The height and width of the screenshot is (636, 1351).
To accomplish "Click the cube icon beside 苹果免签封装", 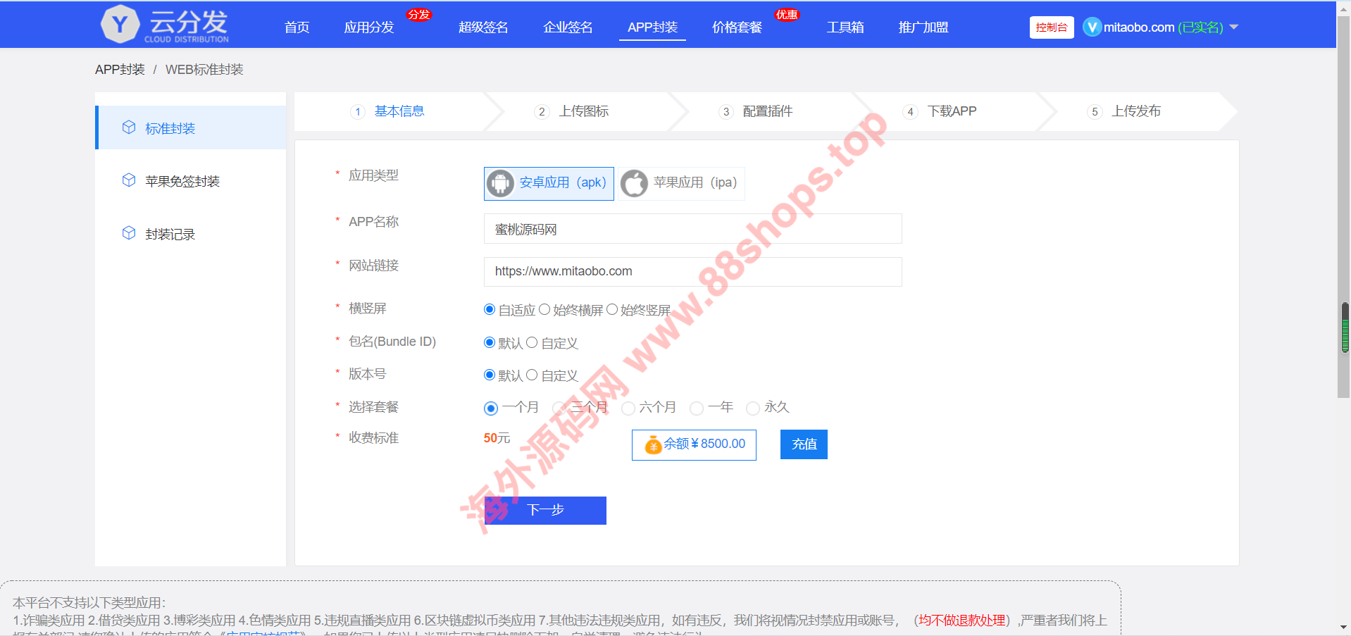I will [129, 180].
